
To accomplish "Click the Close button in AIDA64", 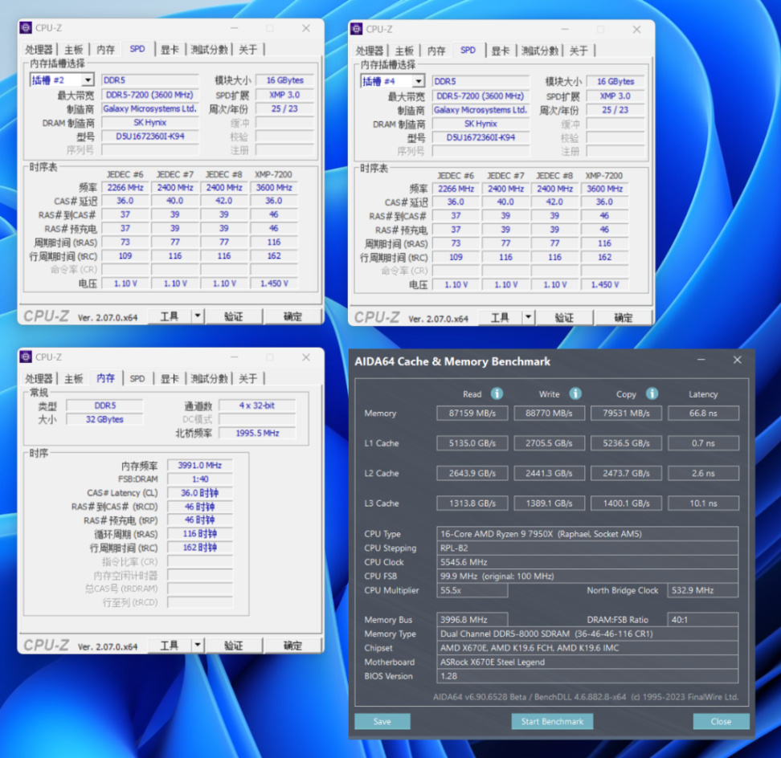I will click(x=721, y=721).
